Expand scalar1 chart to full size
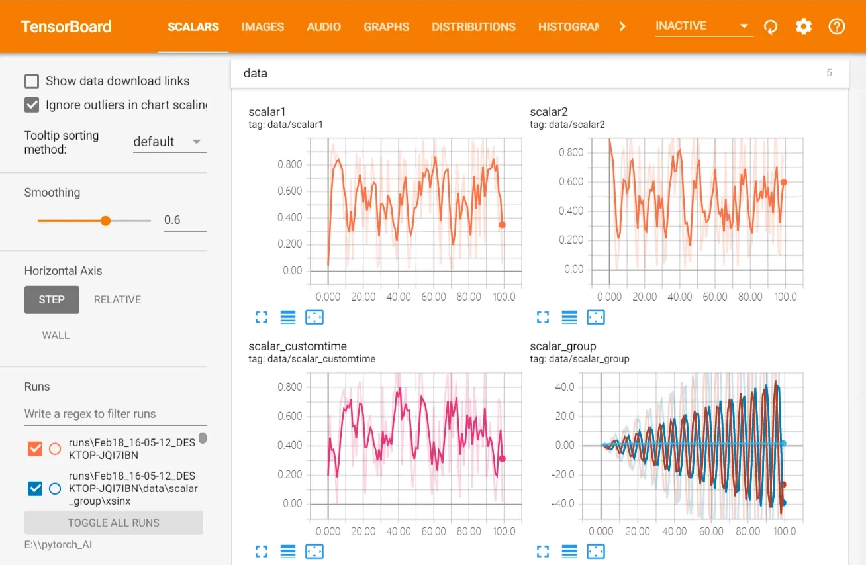 click(262, 317)
